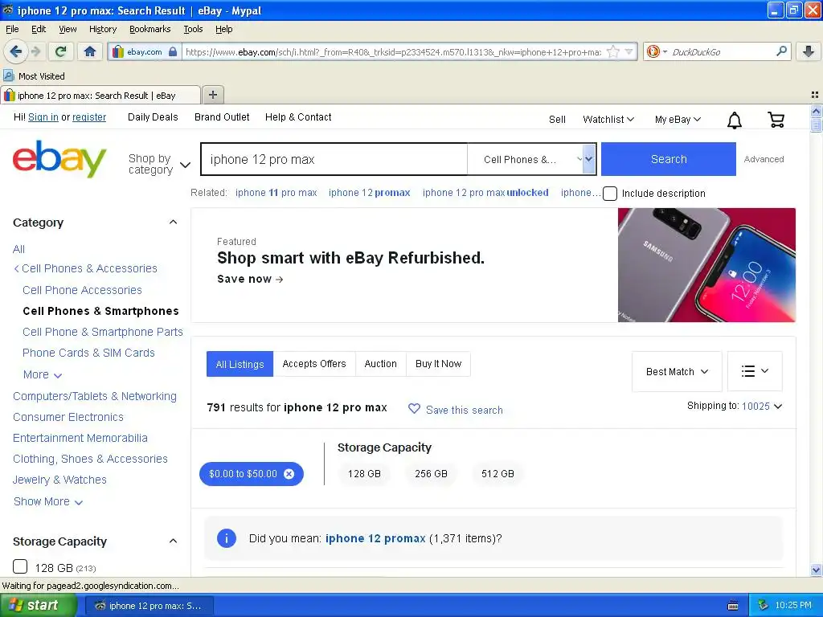Image resolution: width=823 pixels, height=617 pixels.
Task: Click the register link
Action: [x=89, y=117]
